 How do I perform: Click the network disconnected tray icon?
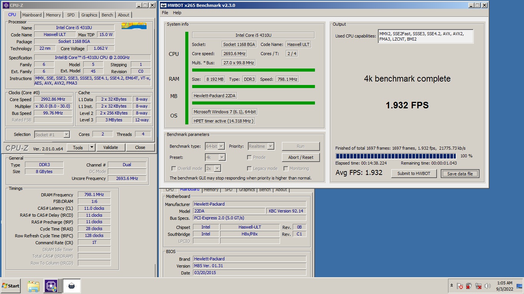(478, 286)
